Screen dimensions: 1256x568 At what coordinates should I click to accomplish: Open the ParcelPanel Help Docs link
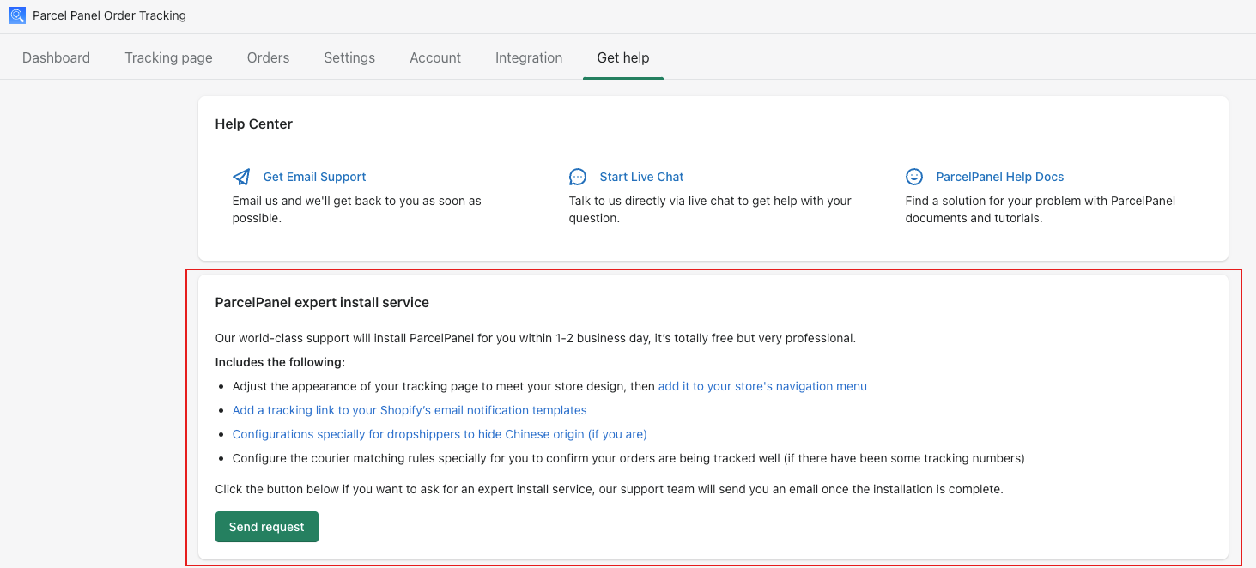pyautogui.click(x=1000, y=177)
